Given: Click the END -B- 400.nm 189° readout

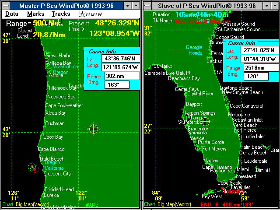Looking at the screenshot, I should click(227, 204).
